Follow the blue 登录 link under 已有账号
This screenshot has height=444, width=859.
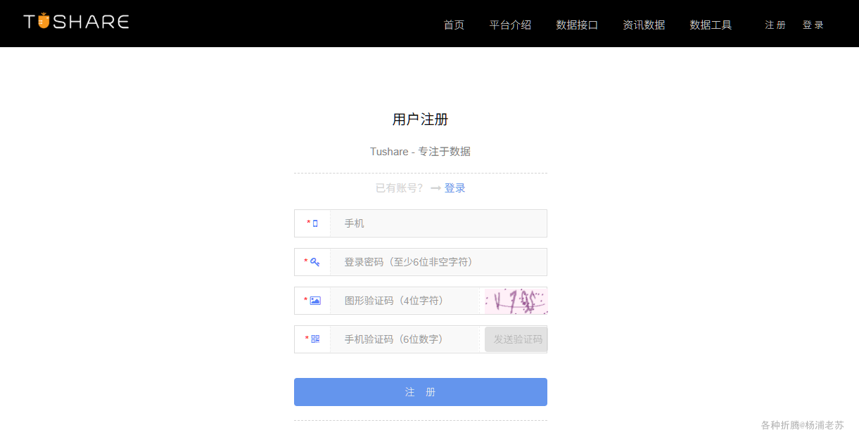tap(455, 188)
